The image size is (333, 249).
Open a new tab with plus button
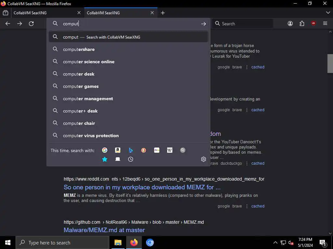(x=163, y=13)
